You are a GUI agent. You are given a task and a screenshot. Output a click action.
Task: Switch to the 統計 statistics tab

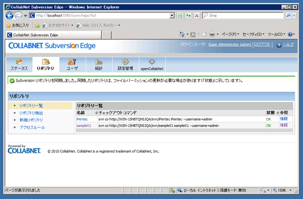pyautogui.click(x=99, y=65)
